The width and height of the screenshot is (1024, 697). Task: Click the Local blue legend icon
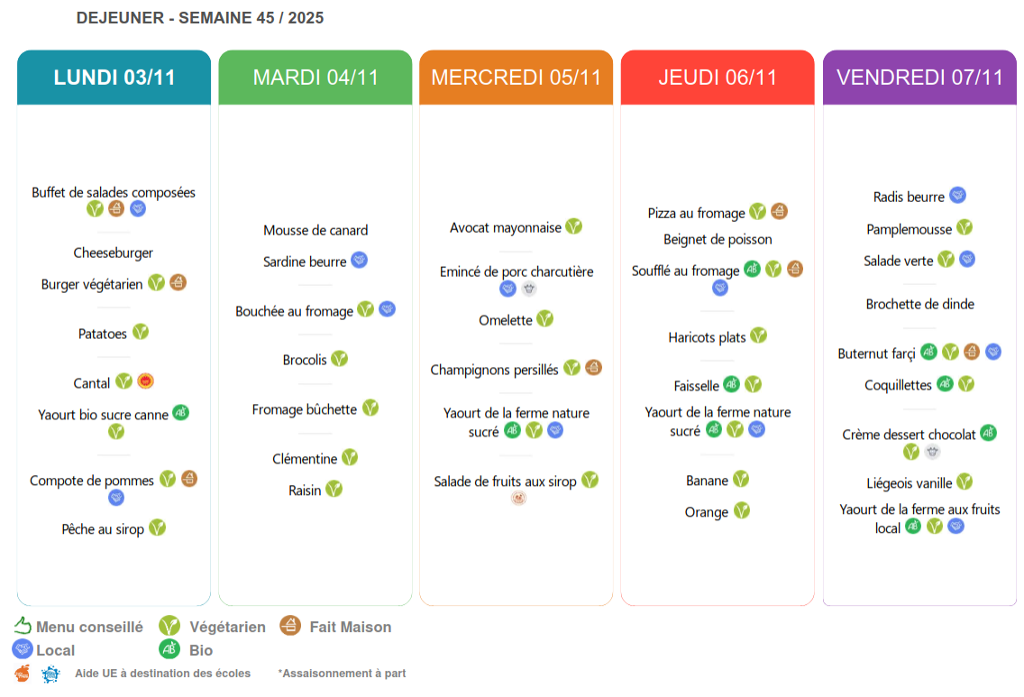23,648
